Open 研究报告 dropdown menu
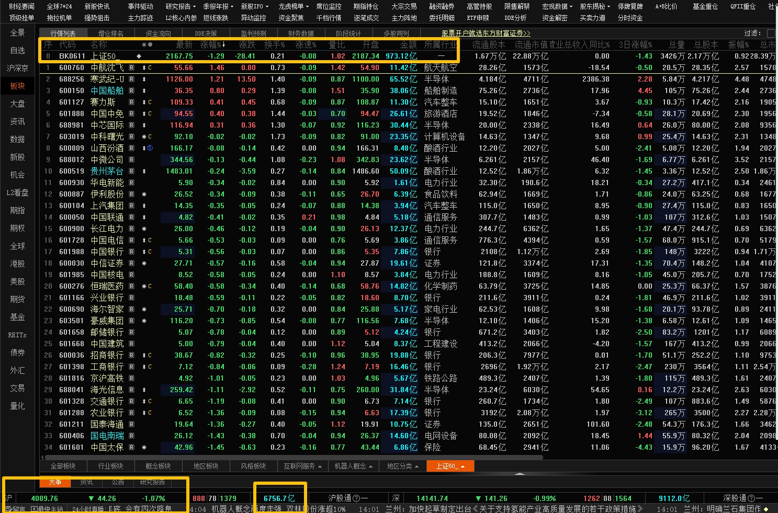Viewport: 778px width, 513px height. 181,7
